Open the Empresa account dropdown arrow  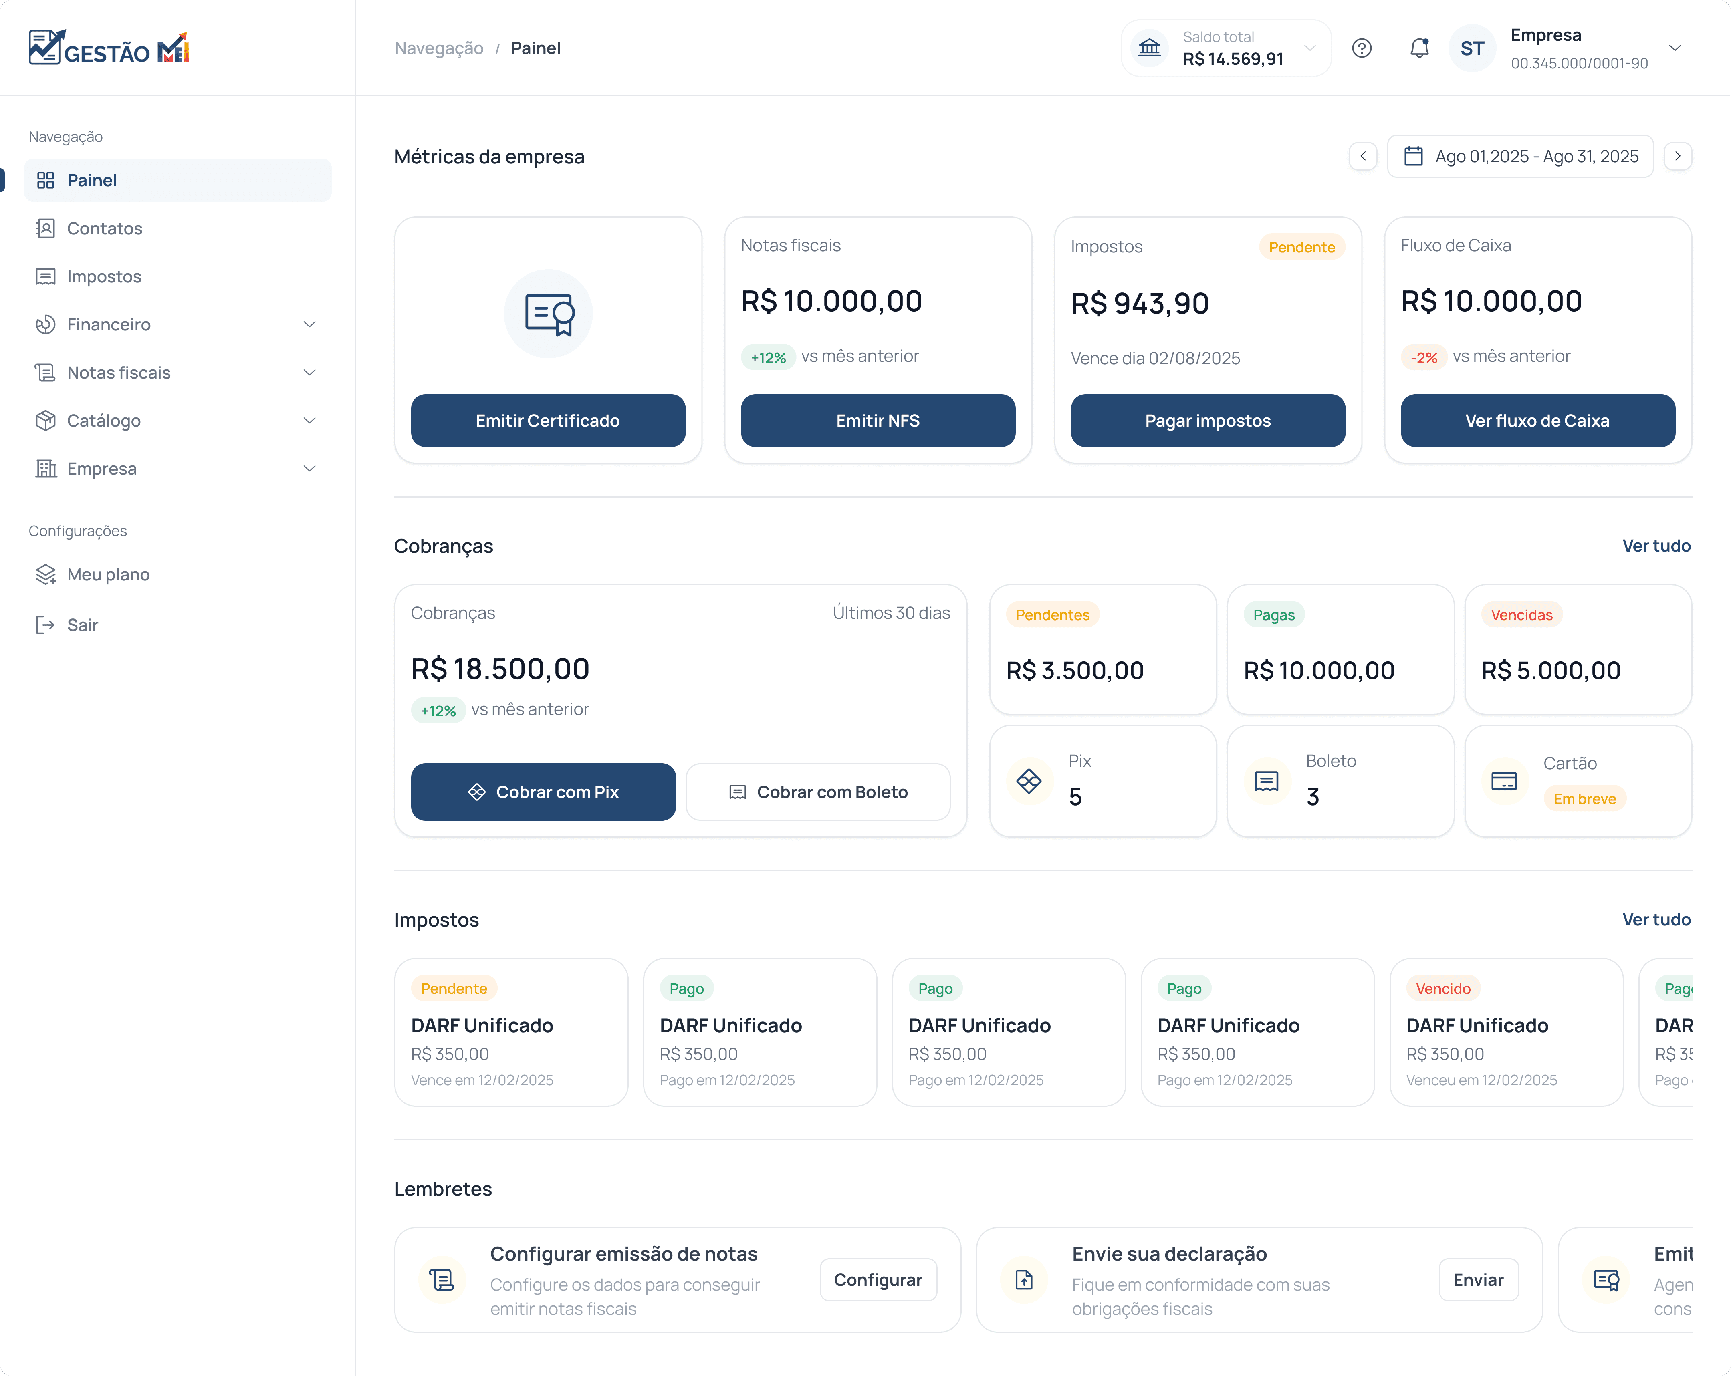[1675, 48]
